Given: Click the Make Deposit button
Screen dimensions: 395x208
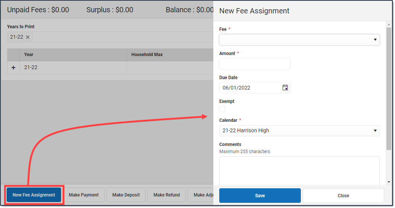Looking at the screenshot, I should pos(126,195).
